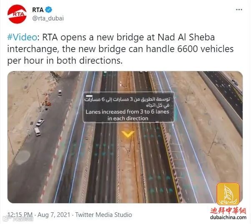Click the golden Dubai sail logo

228,194
